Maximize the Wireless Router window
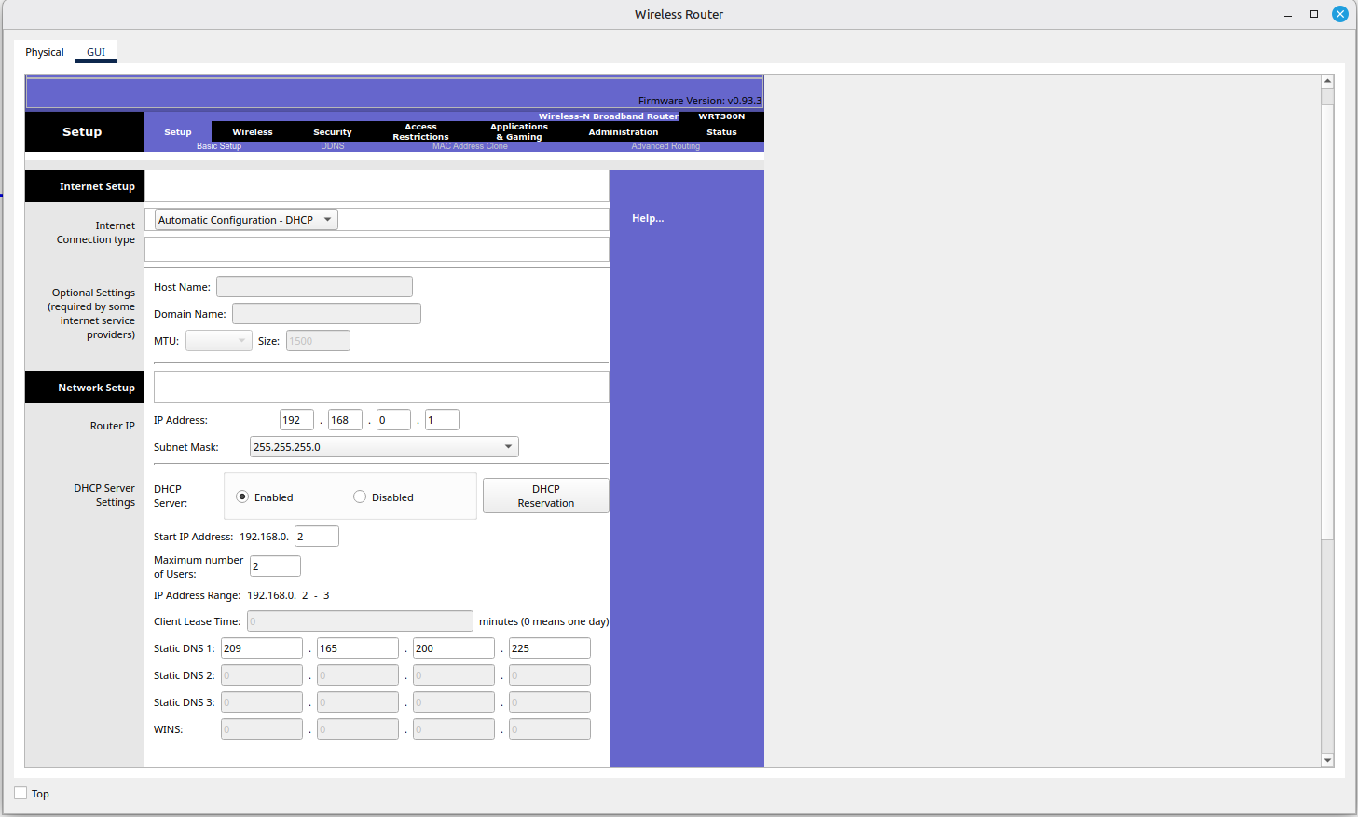The image size is (1358, 817). [1314, 14]
